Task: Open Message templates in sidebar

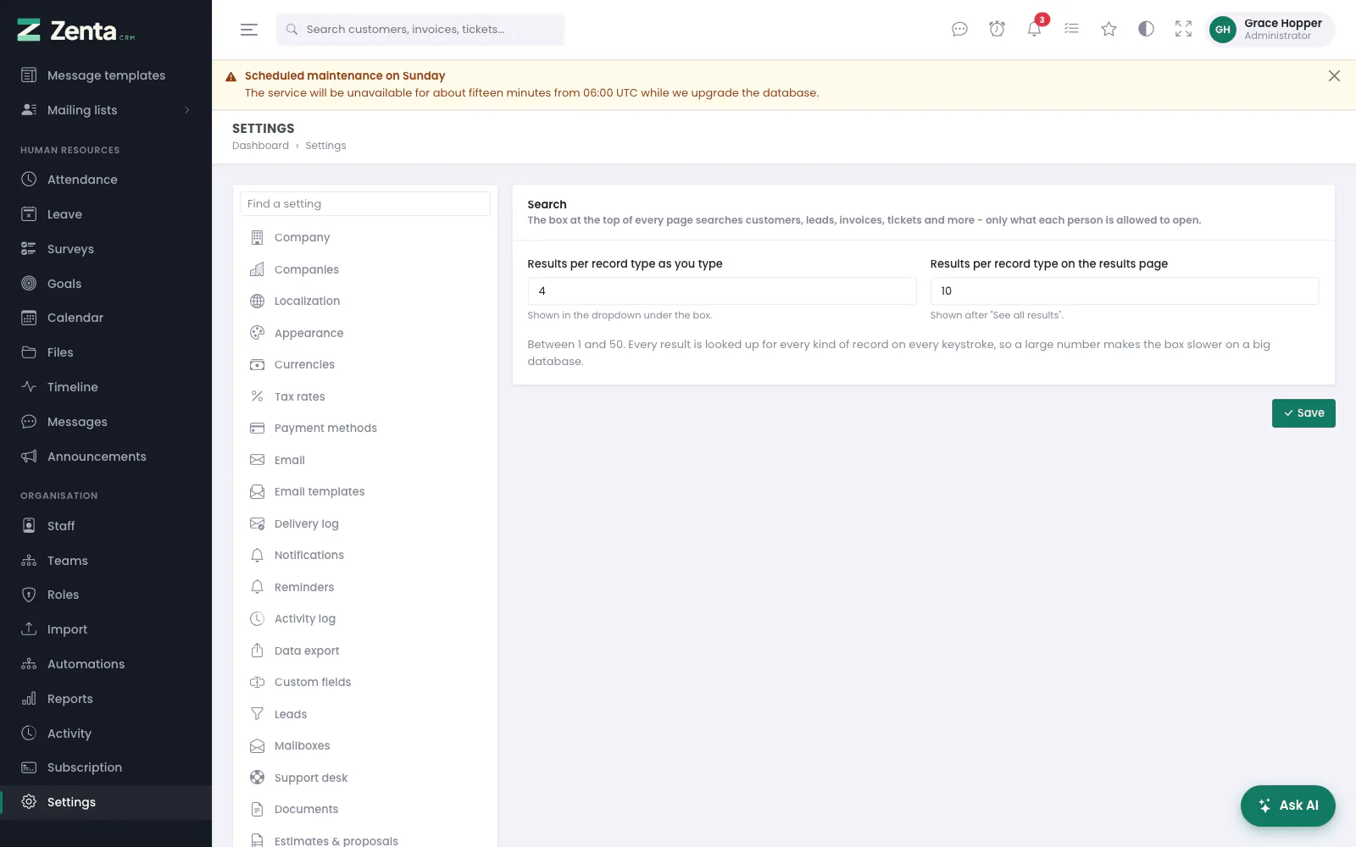Action: pos(106,75)
